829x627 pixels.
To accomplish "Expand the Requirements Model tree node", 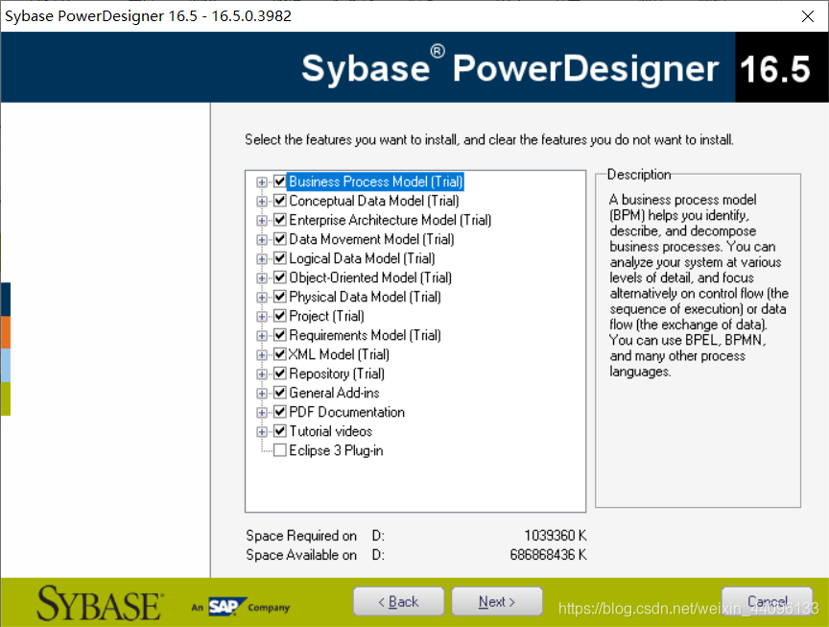I will point(263,335).
